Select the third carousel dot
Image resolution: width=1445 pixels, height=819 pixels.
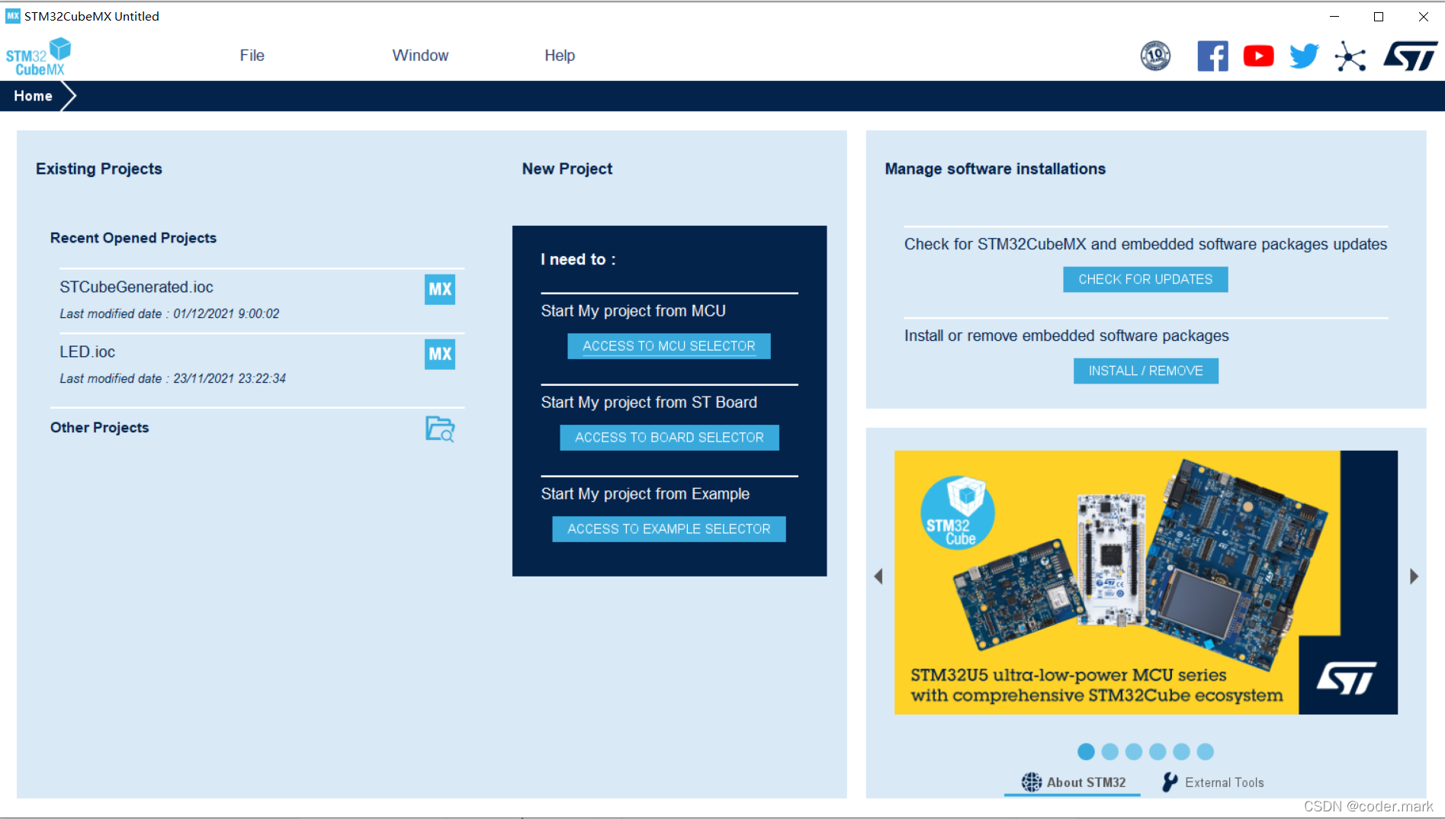point(1134,752)
